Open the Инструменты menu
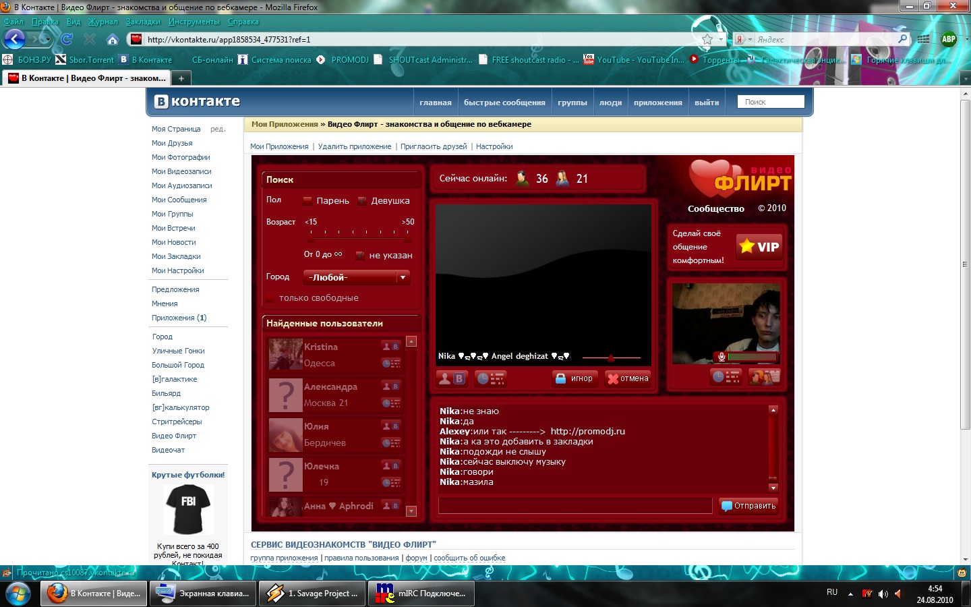Screen dimensions: 971x607 pos(194,22)
